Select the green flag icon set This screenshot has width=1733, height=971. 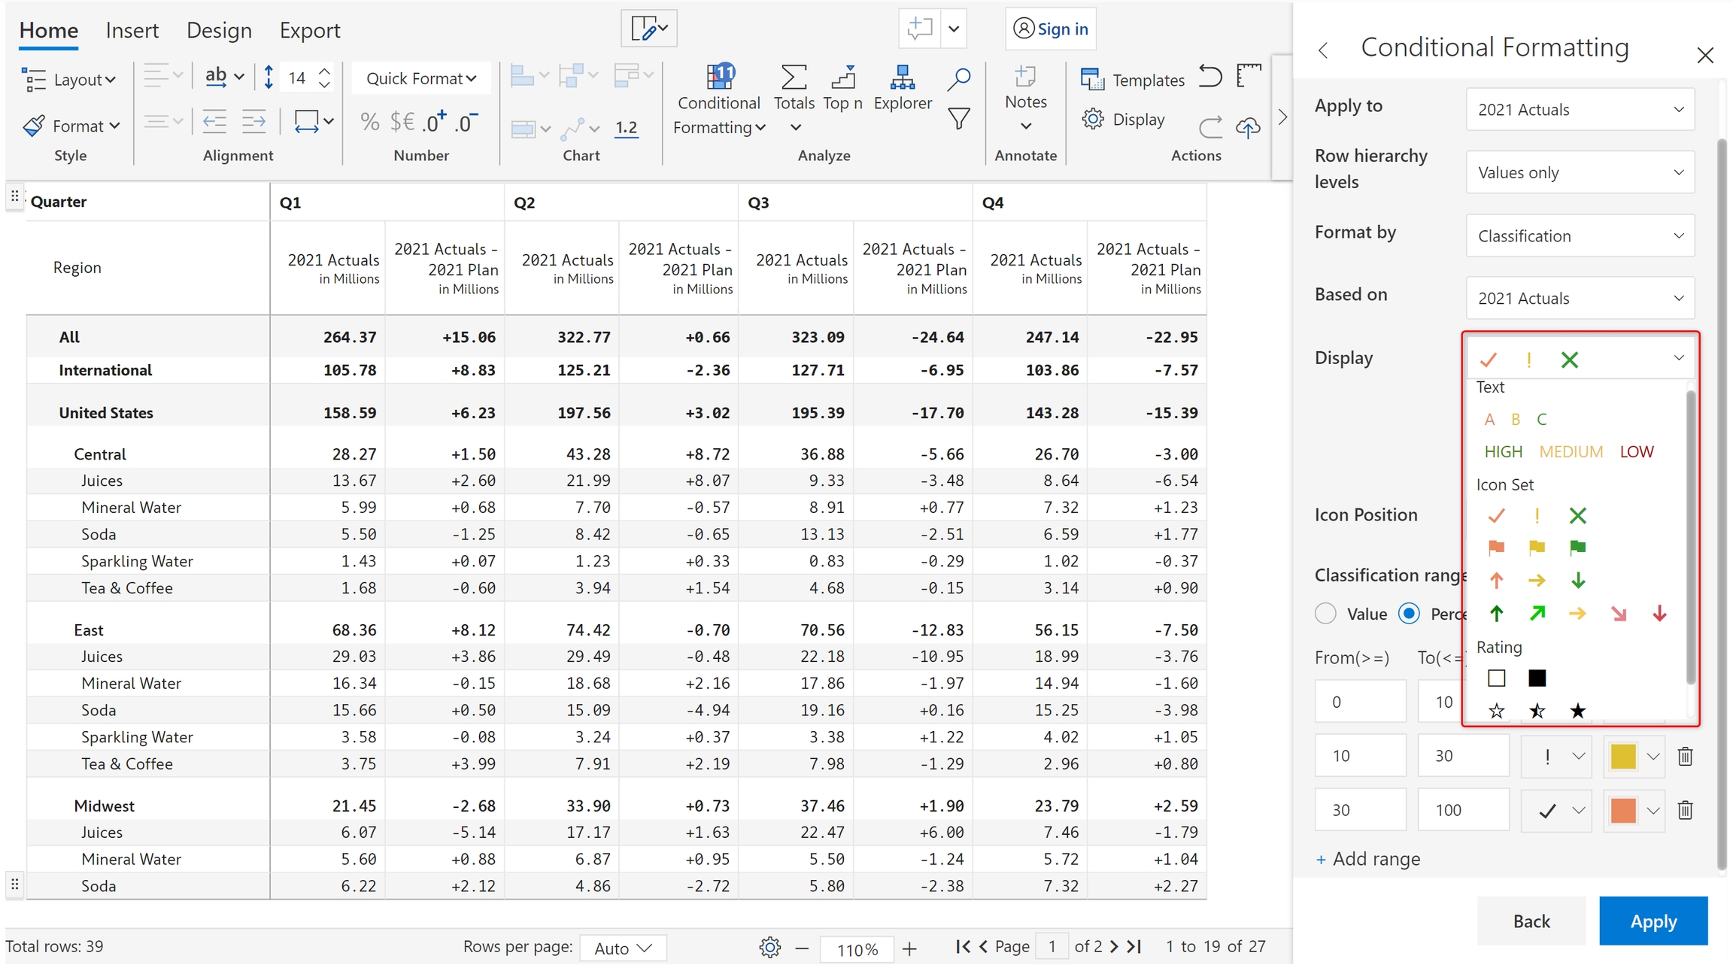1577,548
